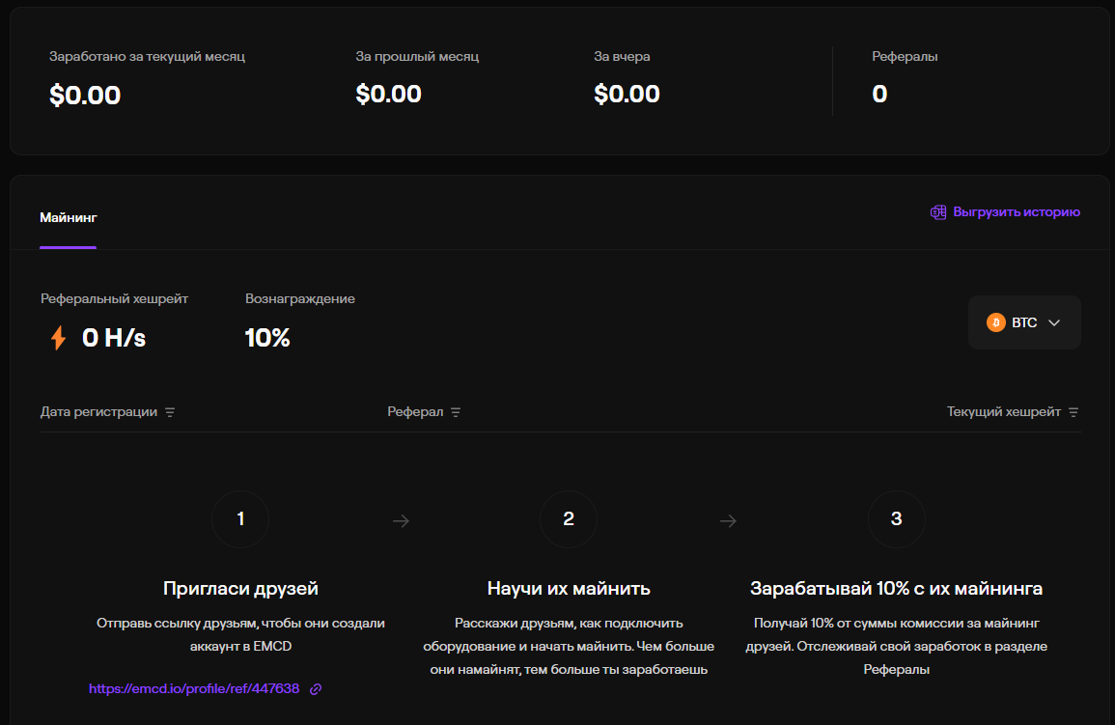
Task: Click the 10% Вознаграждение value
Action: tap(267, 338)
